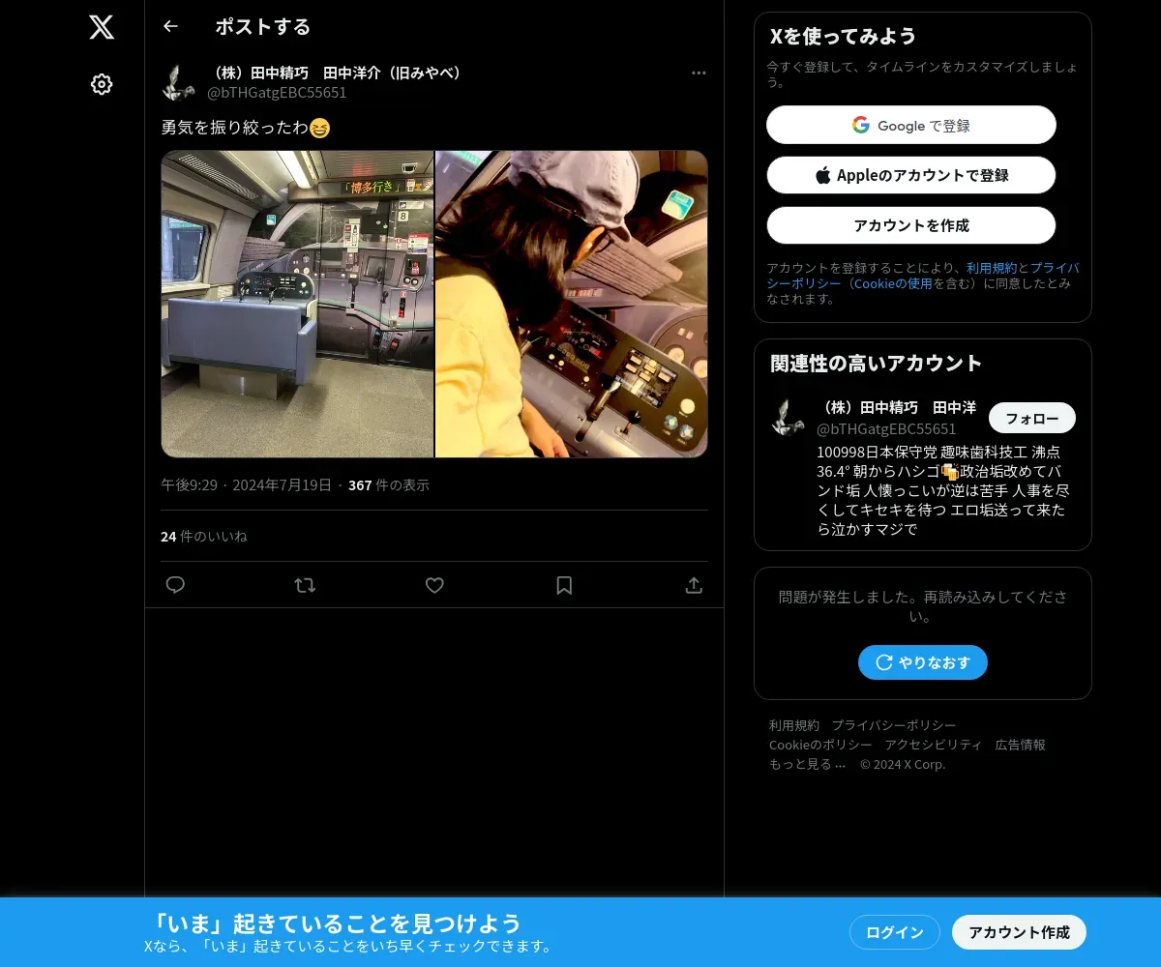
Task: Open related account name 田中精巧 田中洋
Action: (897, 408)
